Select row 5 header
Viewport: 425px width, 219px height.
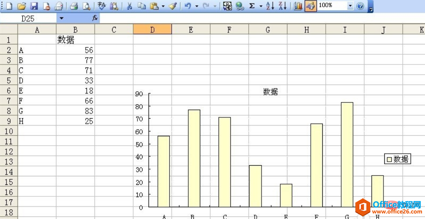9,80
